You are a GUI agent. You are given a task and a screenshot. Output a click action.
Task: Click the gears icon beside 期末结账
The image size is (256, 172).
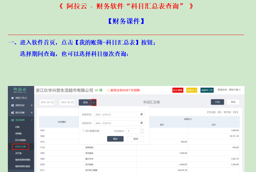point(12,113)
